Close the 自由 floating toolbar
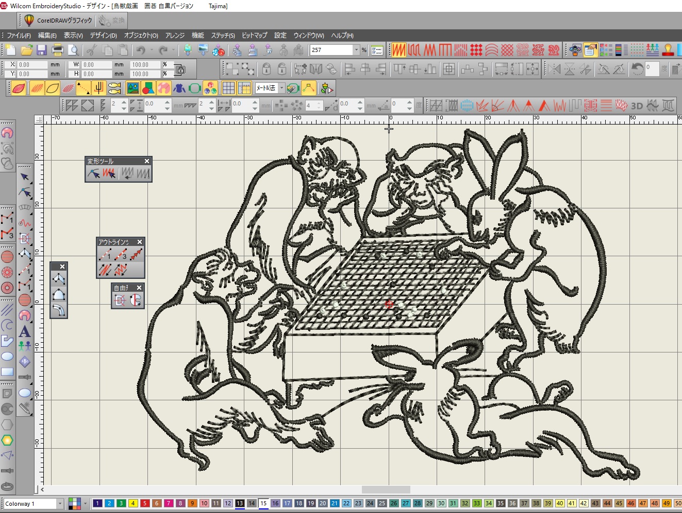 coord(139,288)
